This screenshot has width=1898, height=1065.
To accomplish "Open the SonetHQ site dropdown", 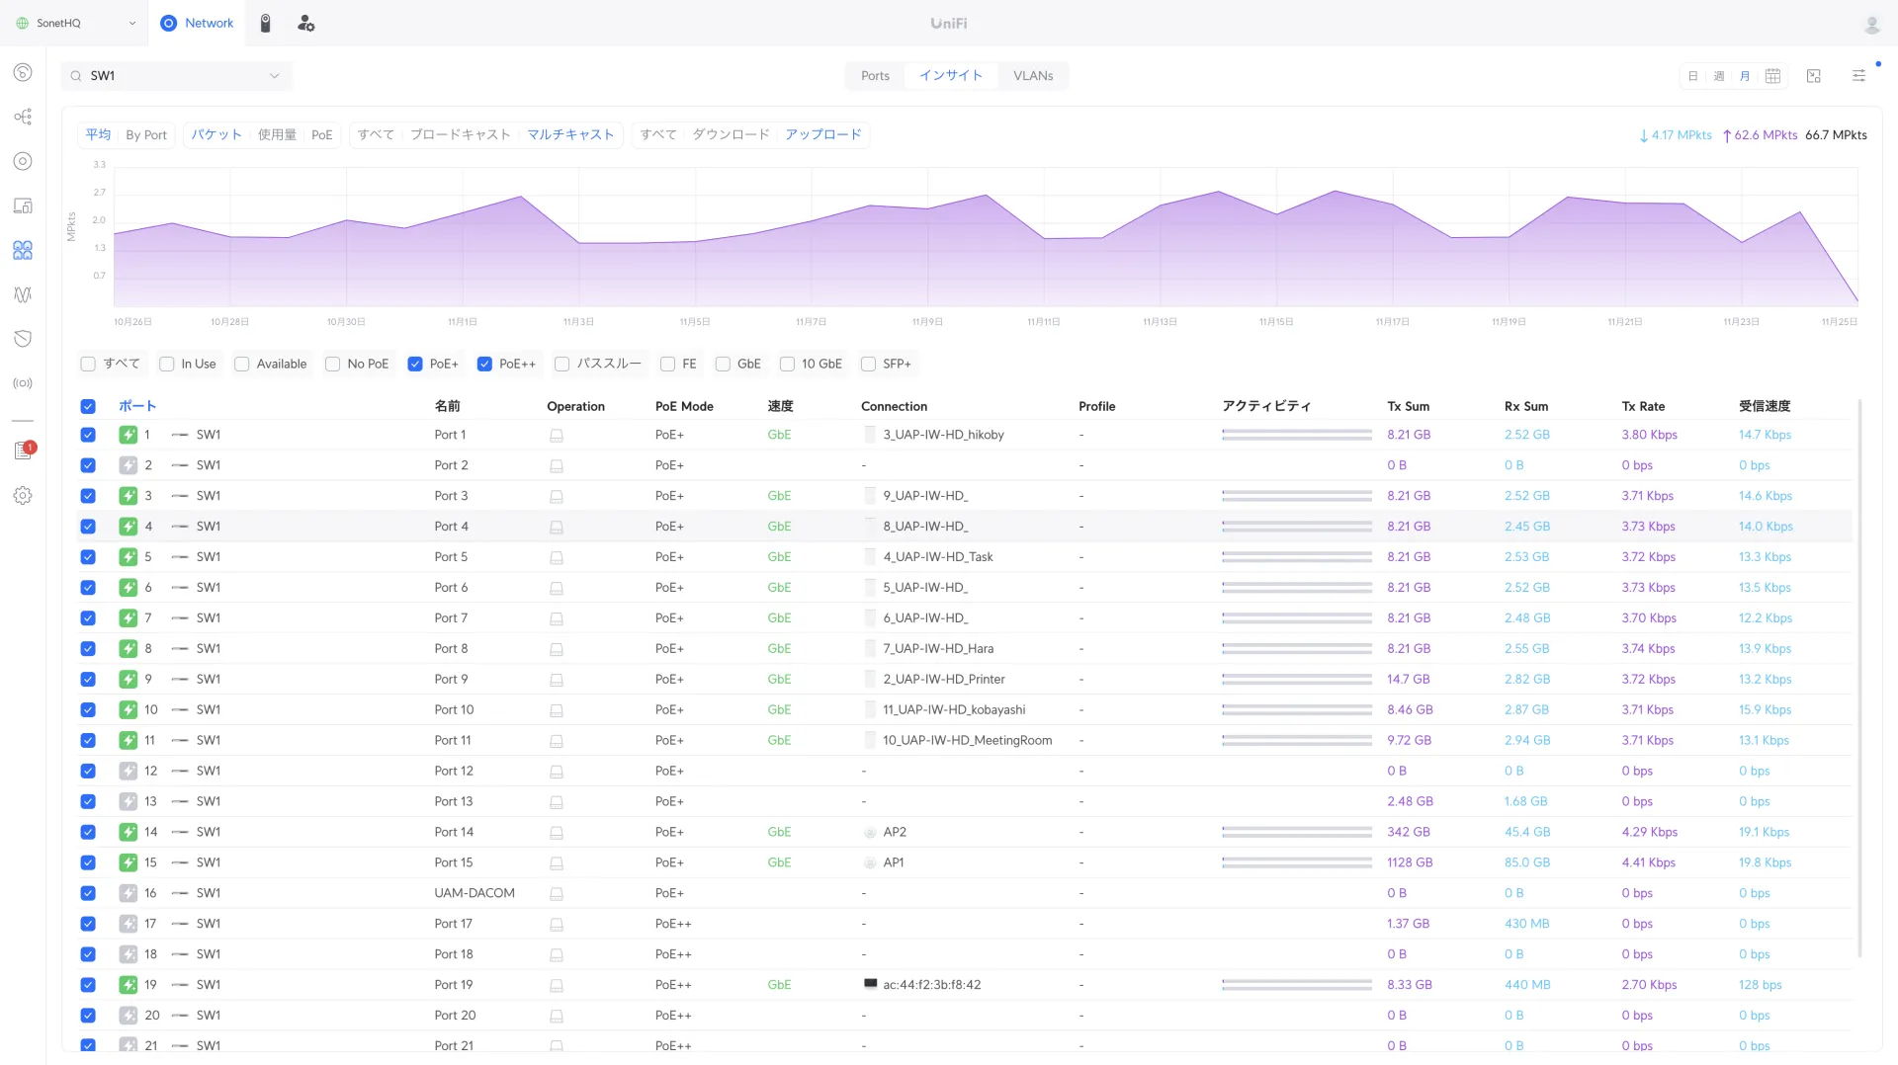I will (x=75, y=23).
